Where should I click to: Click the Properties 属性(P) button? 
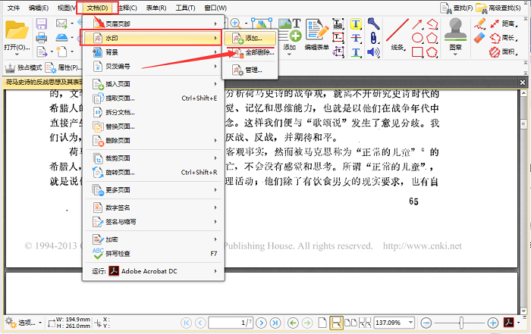(63, 67)
